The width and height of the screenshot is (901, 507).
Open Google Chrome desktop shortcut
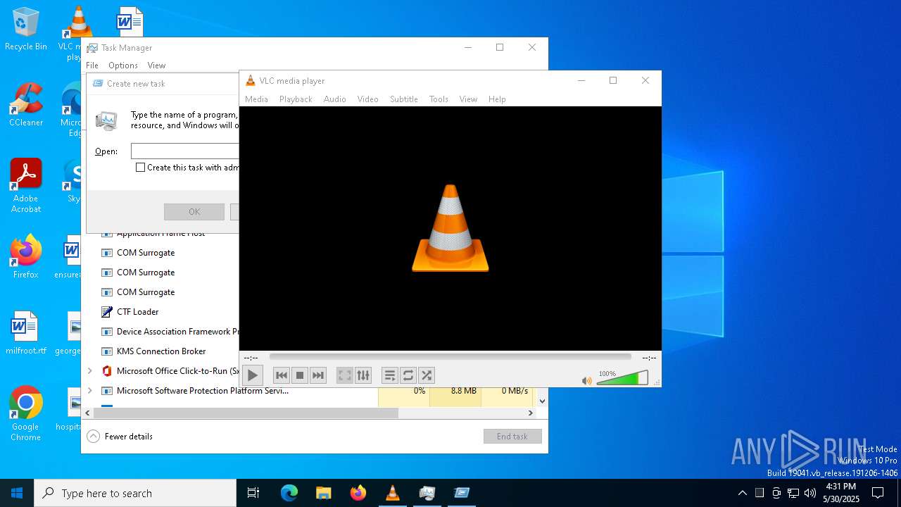pyautogui.click(x=26, y=413)
